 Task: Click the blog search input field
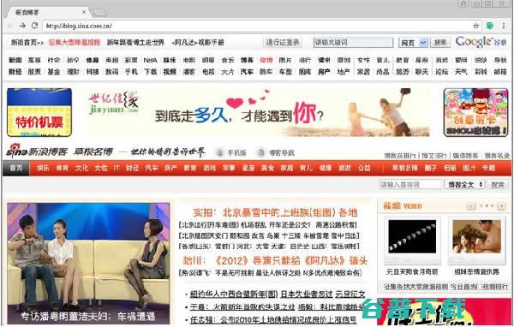coord(410,184)
